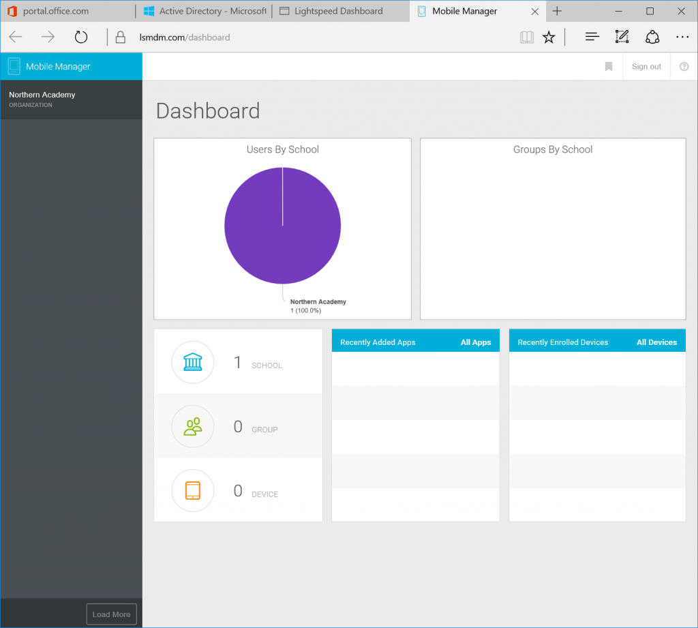
Task: Click the address bar URL lsmdm.com/dashboard
Action: point(185,38)
